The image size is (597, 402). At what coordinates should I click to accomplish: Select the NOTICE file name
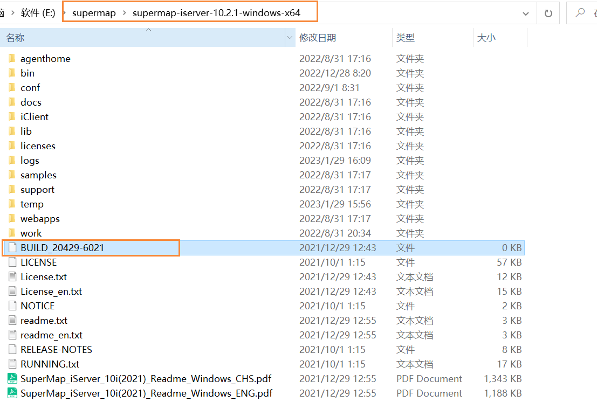(x=37, y=306)
